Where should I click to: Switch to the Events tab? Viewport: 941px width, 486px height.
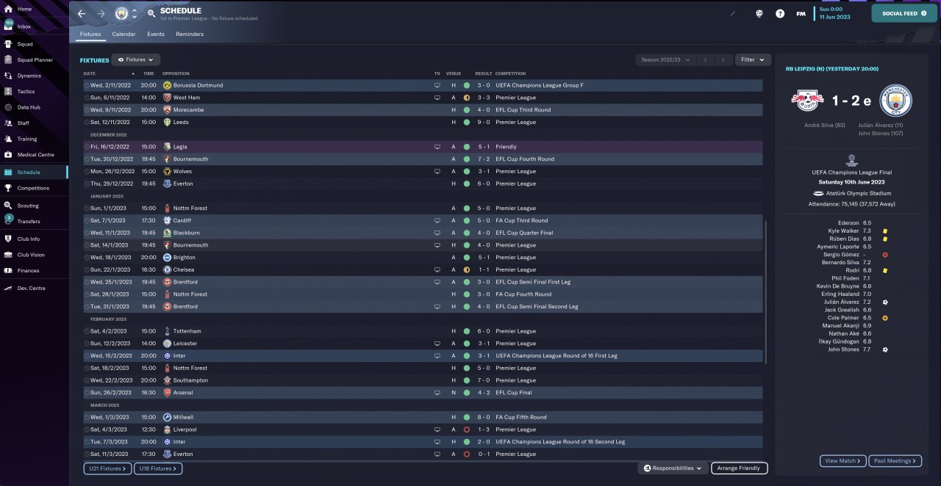pyautogui.click(x=156, y=34)
